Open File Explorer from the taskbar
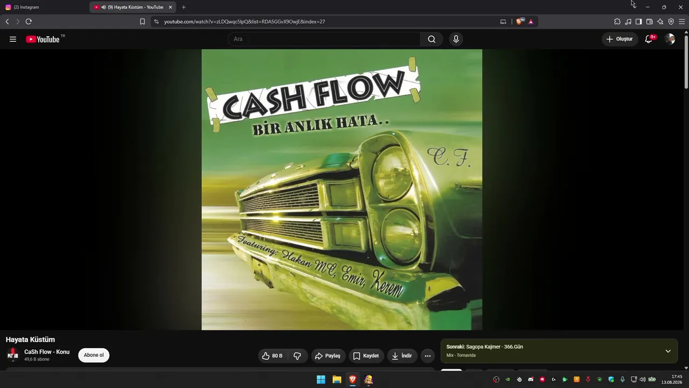This screenshot has width=689, height=388. pyautogui.click(x=337, y=379)
